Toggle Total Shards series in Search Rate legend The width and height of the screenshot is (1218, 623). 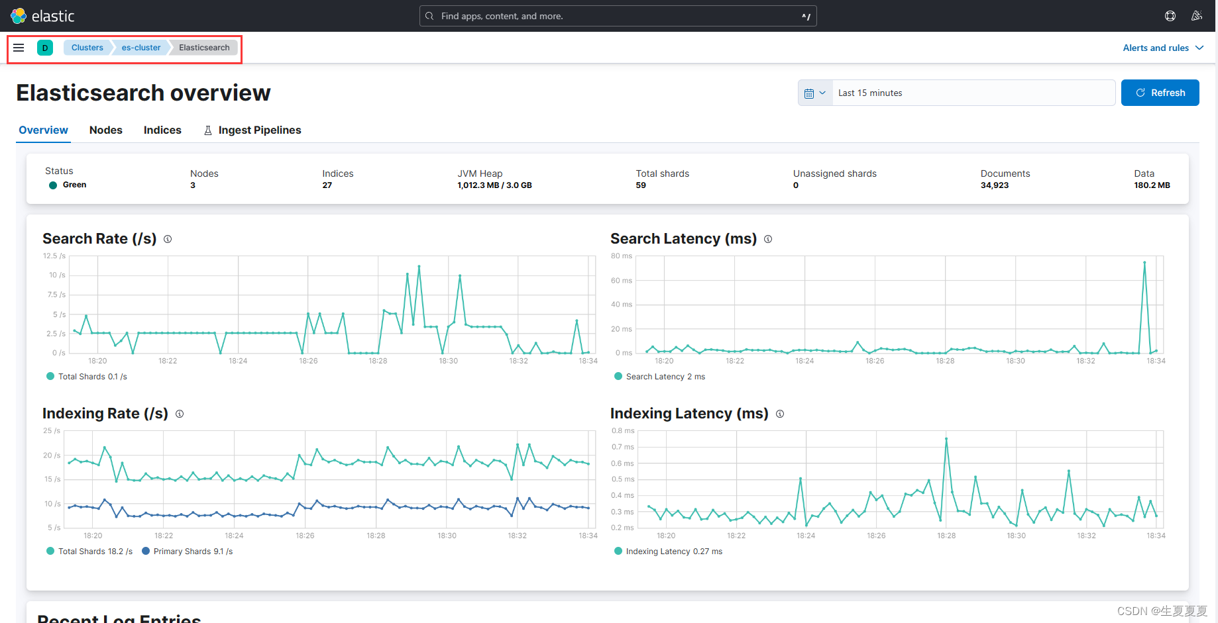(87, 377)
